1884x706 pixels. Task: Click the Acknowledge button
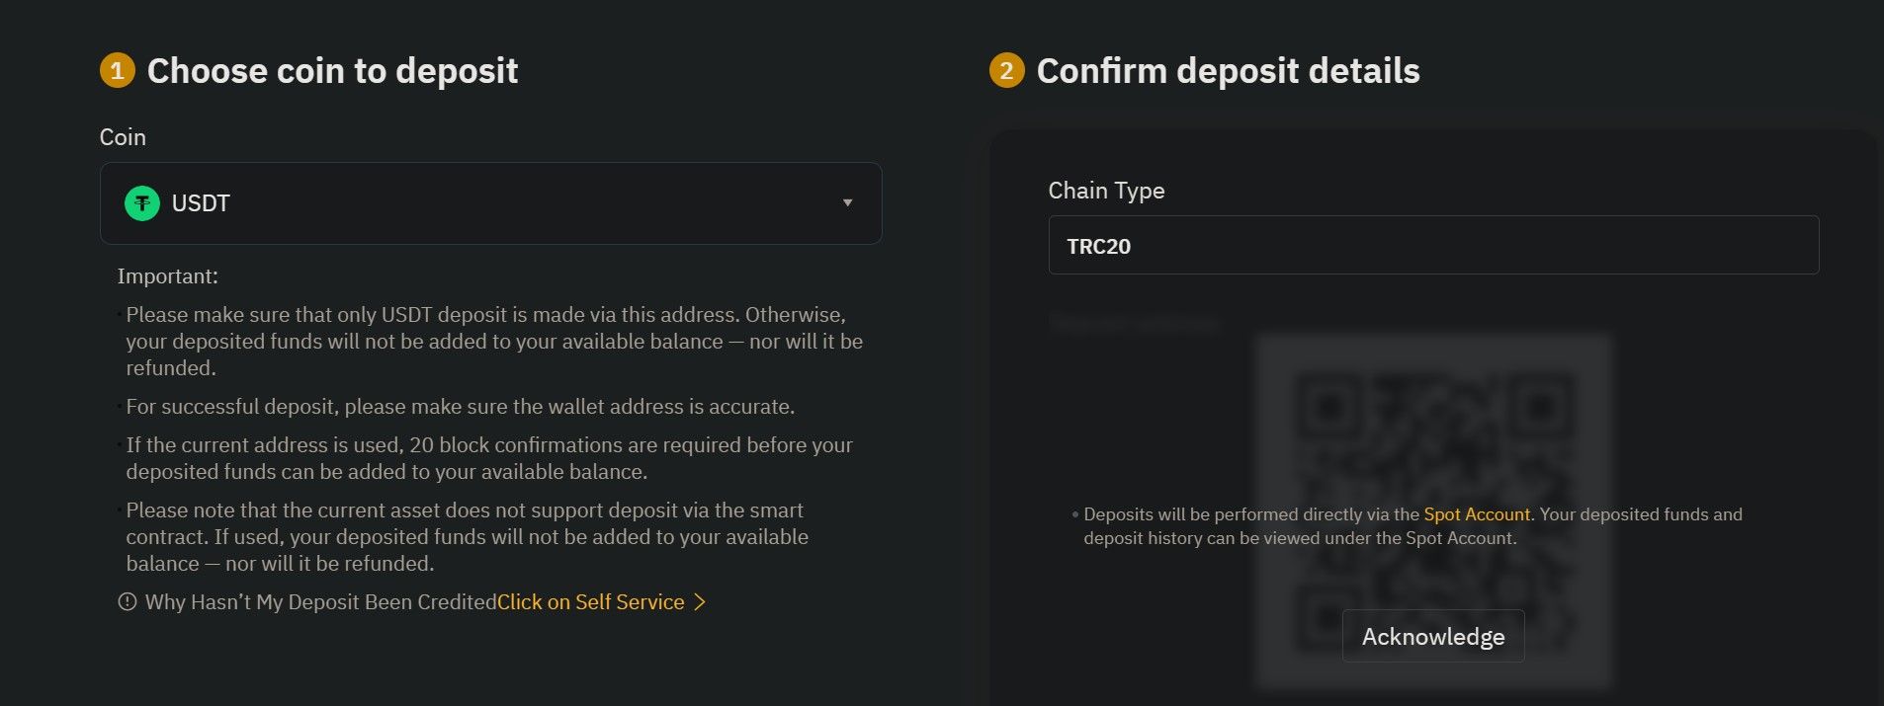pos(1432,636)
